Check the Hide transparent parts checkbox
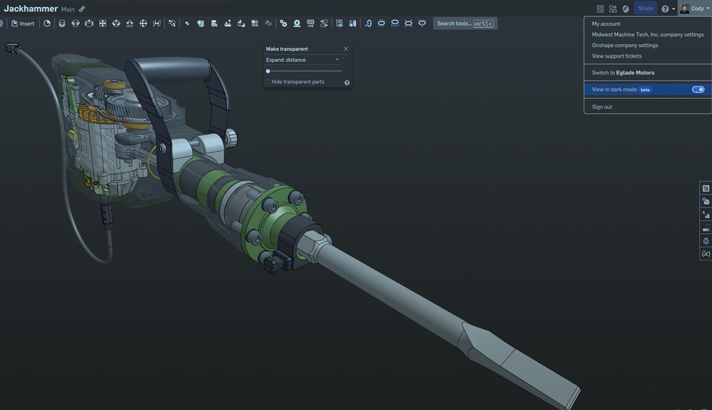 268,82
